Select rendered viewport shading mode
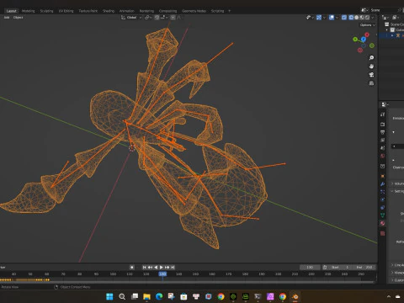404x303 pixels. (x=367, y=18)
